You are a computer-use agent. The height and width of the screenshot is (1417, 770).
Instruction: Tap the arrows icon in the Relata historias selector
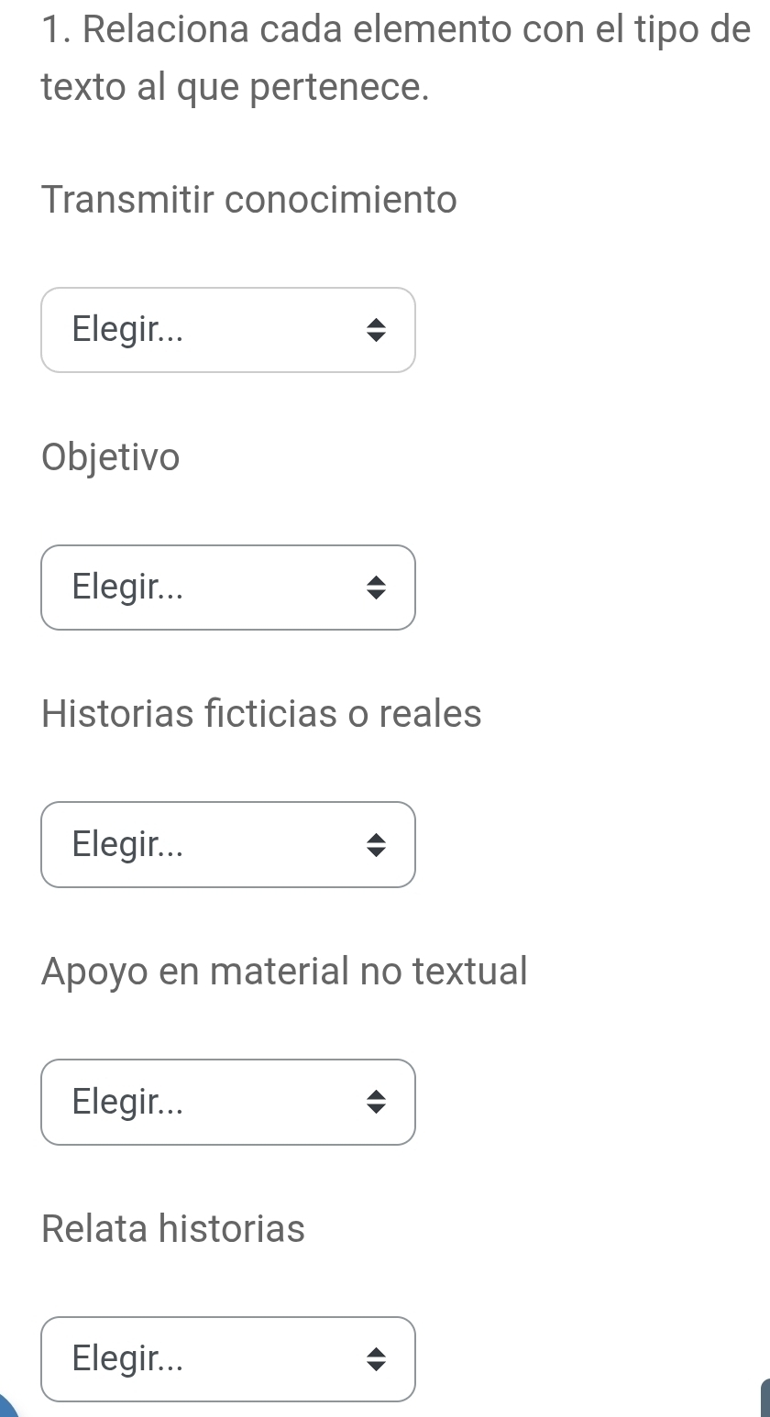click(375, 1359)
